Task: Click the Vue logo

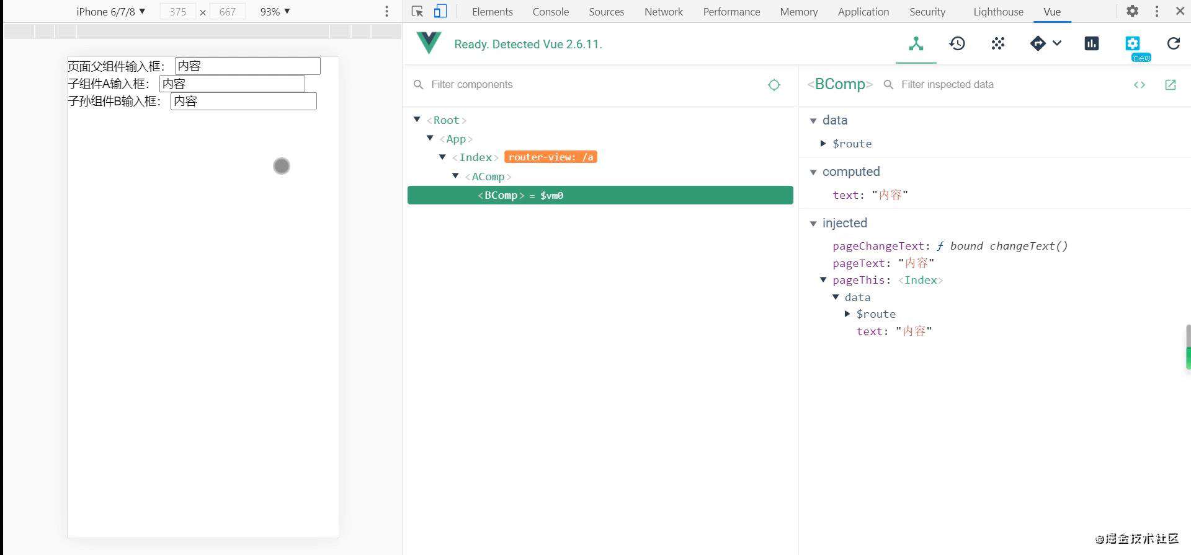Action: coord(429,43)
